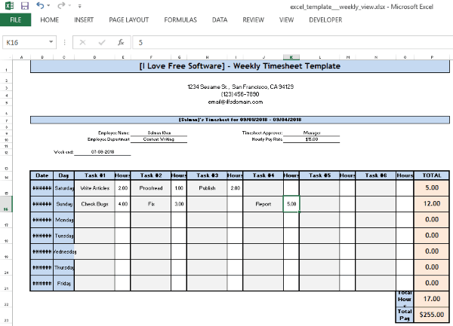Switch to the INSERT ribbon tab
The image size is (453, 326).
(84, 20)
